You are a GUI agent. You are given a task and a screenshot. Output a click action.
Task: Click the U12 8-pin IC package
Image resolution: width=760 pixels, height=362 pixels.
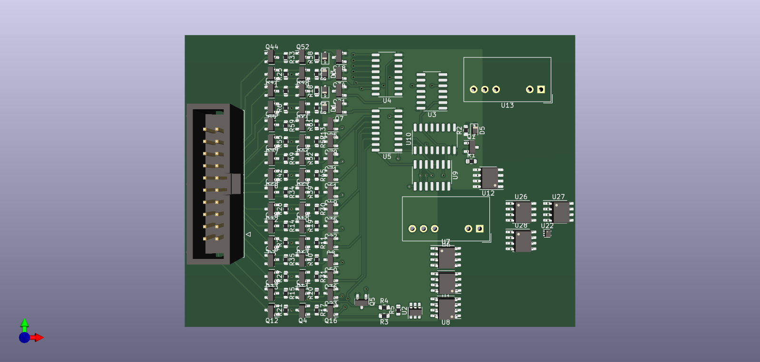coord(488,178)
